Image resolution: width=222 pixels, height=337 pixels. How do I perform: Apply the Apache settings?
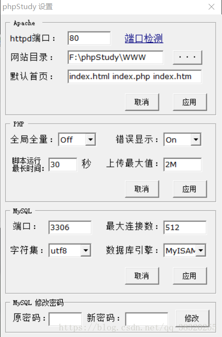tap(190, 102)
